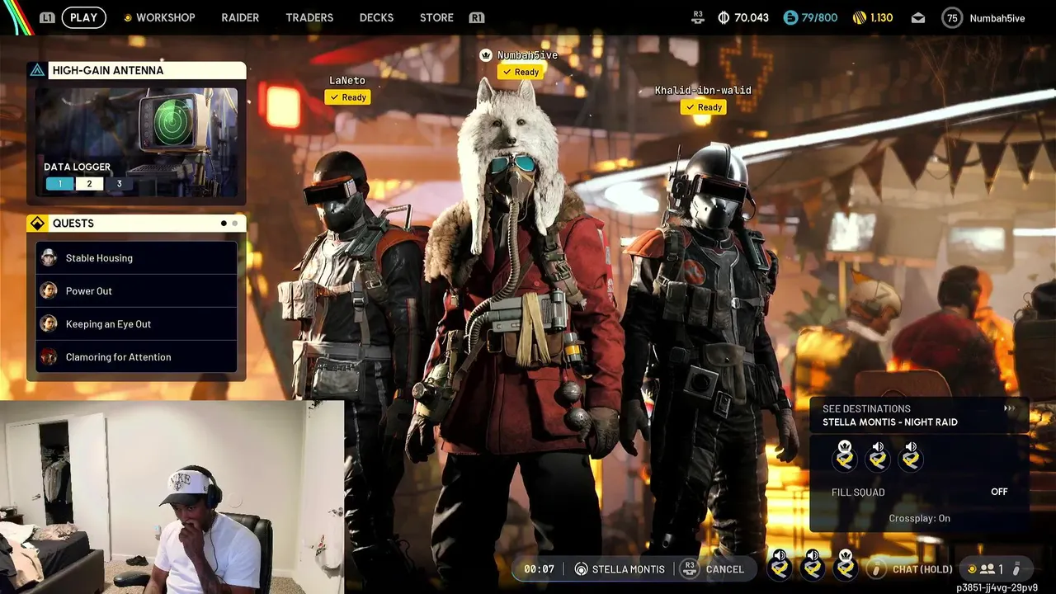Screen dimensions: 1056x594
Task: Open the Power Out quest
Action: [137, 291]
